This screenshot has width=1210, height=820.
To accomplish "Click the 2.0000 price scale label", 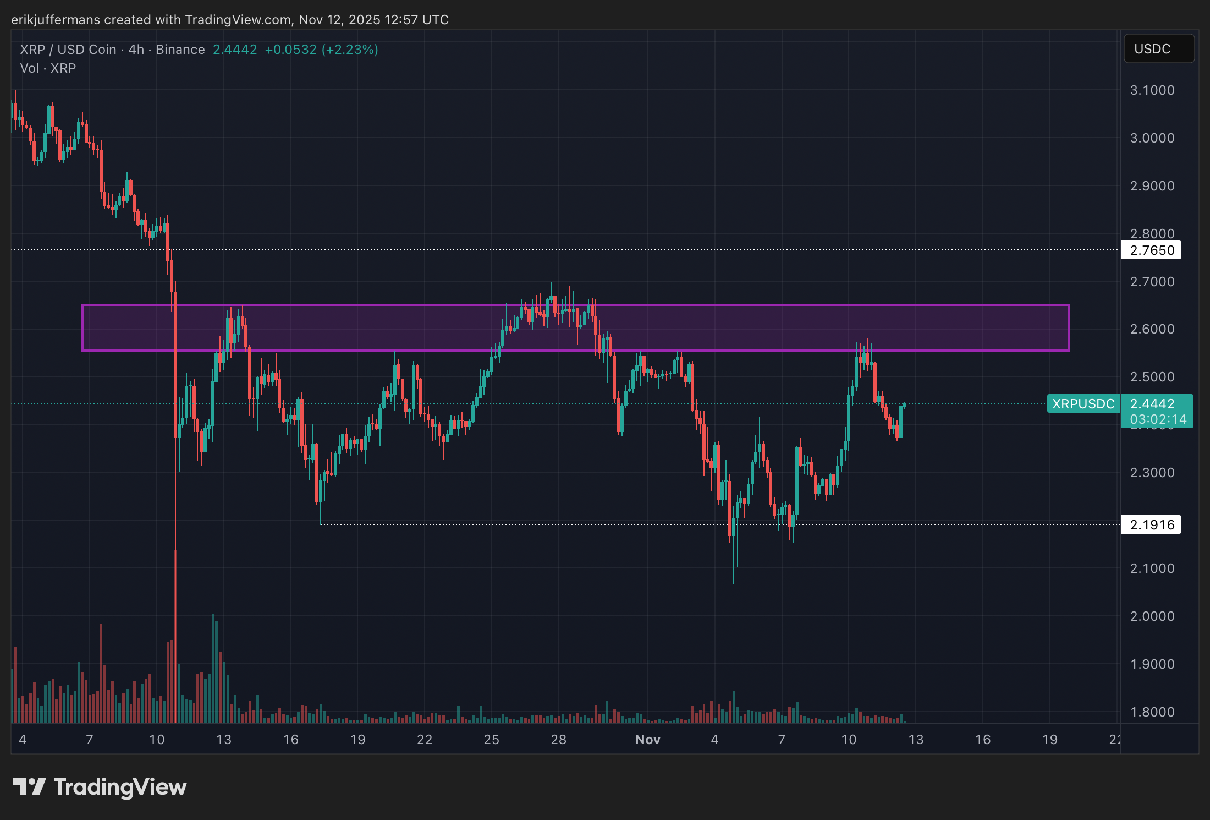I will tap(1152, 616).
